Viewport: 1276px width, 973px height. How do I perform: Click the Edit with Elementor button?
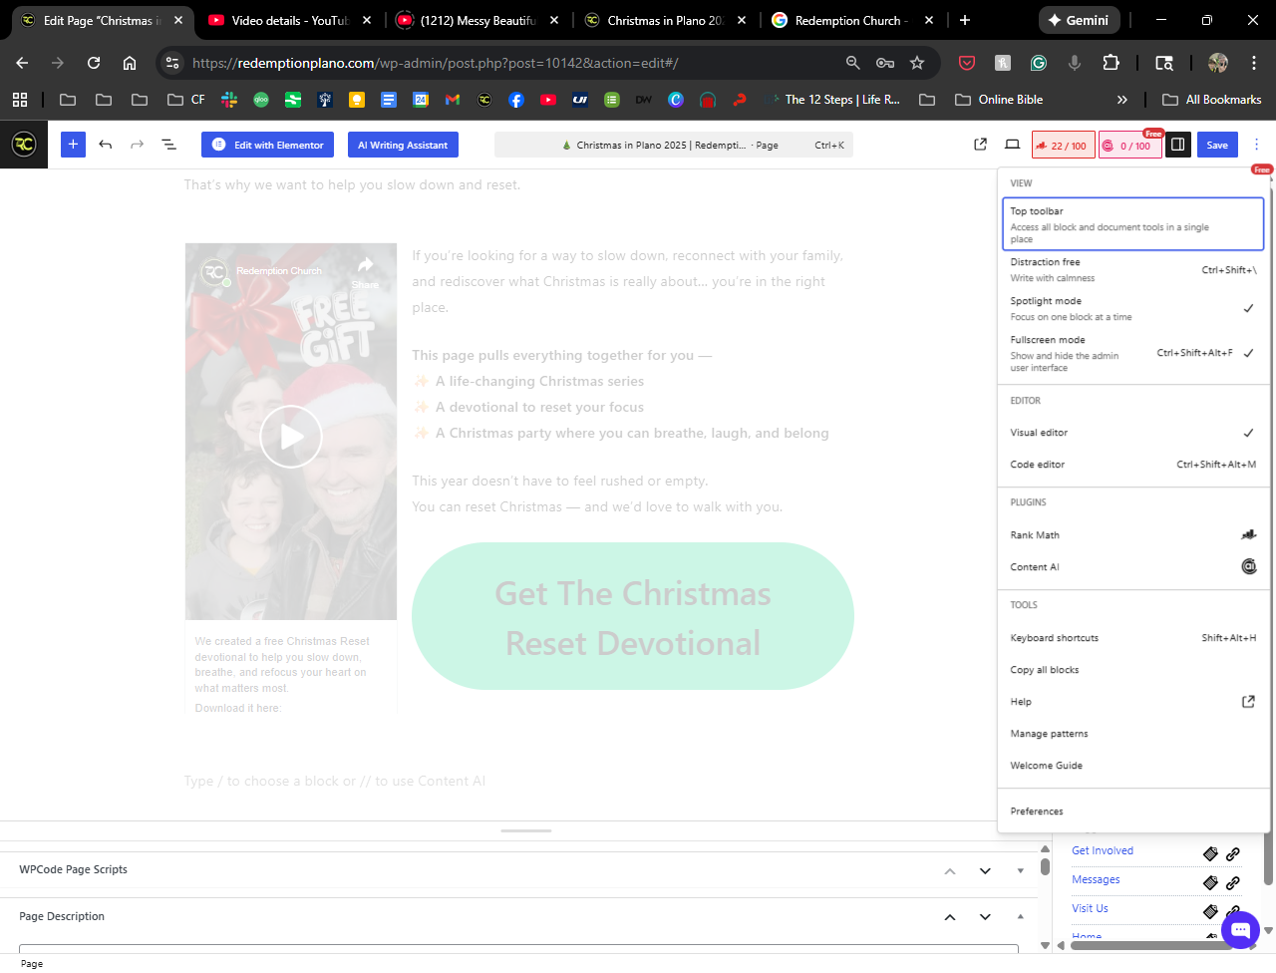(268, 145)
